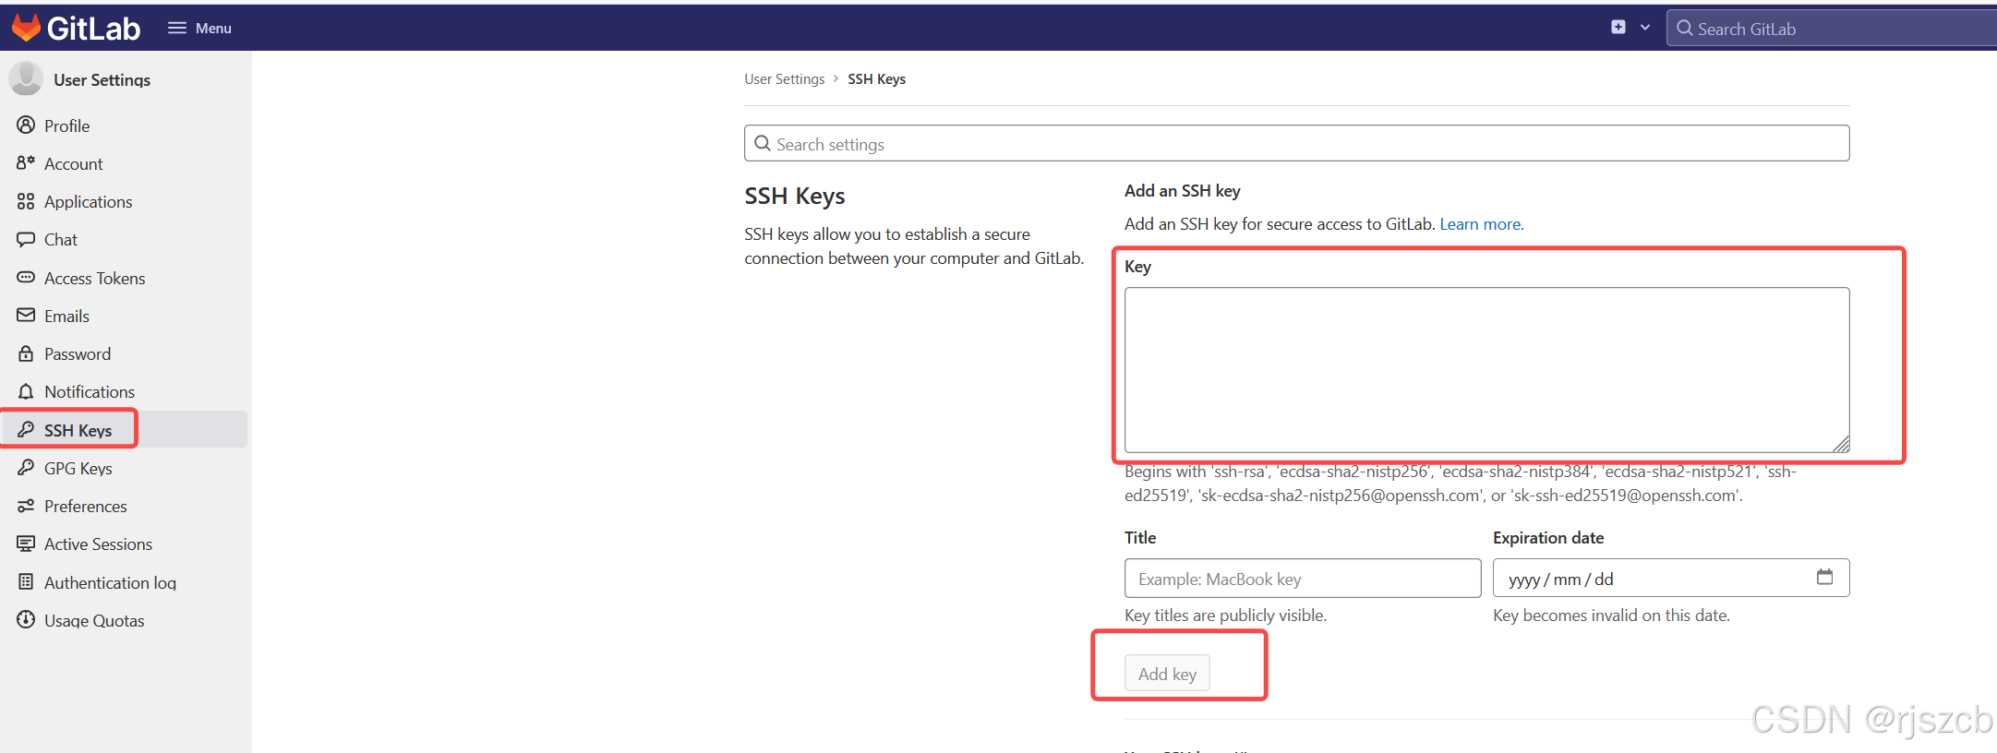Click the SSH Keys key icon
The image size is (1997, 753).
click(x=26, y=429)
